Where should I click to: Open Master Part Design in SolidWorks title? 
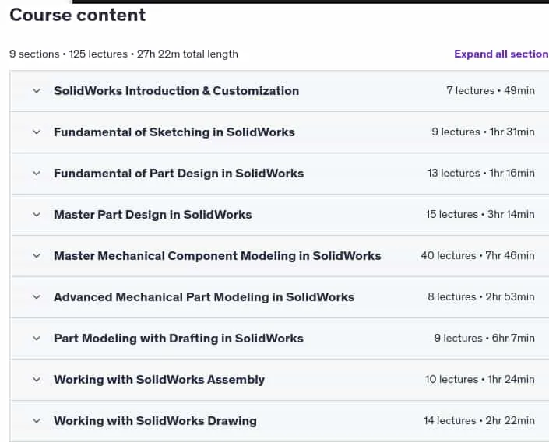(153, 215)
